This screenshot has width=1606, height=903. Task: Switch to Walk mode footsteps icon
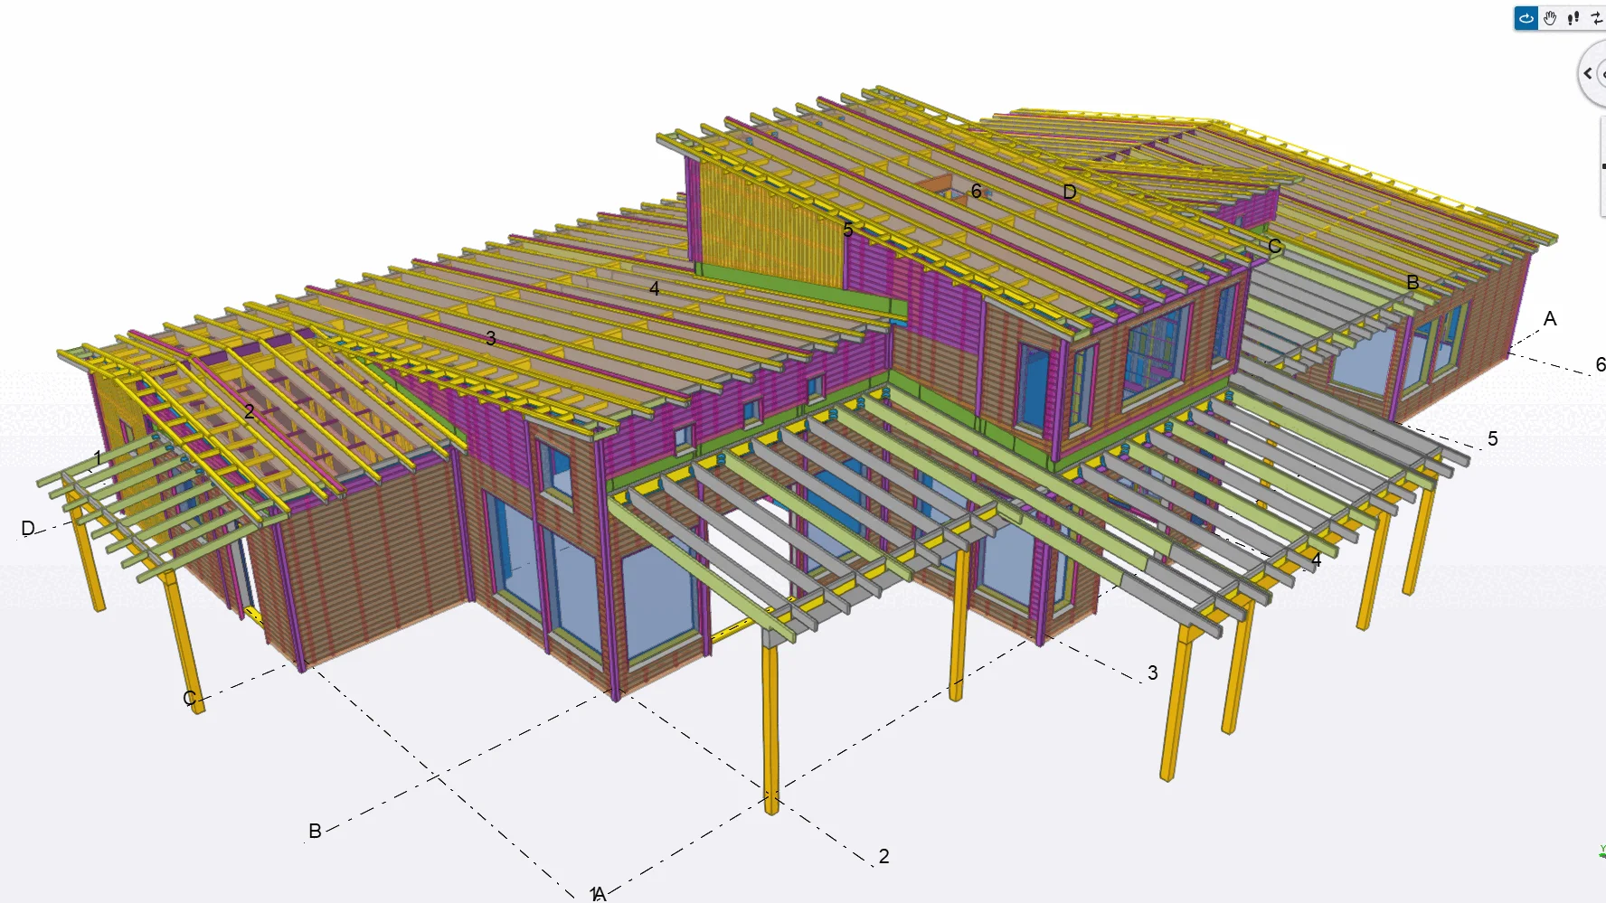click(x=1573, y=18)
